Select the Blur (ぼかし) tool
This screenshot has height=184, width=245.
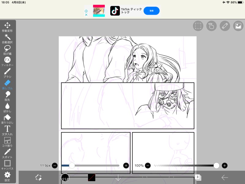pyautogui.click(x=7, y=108)
